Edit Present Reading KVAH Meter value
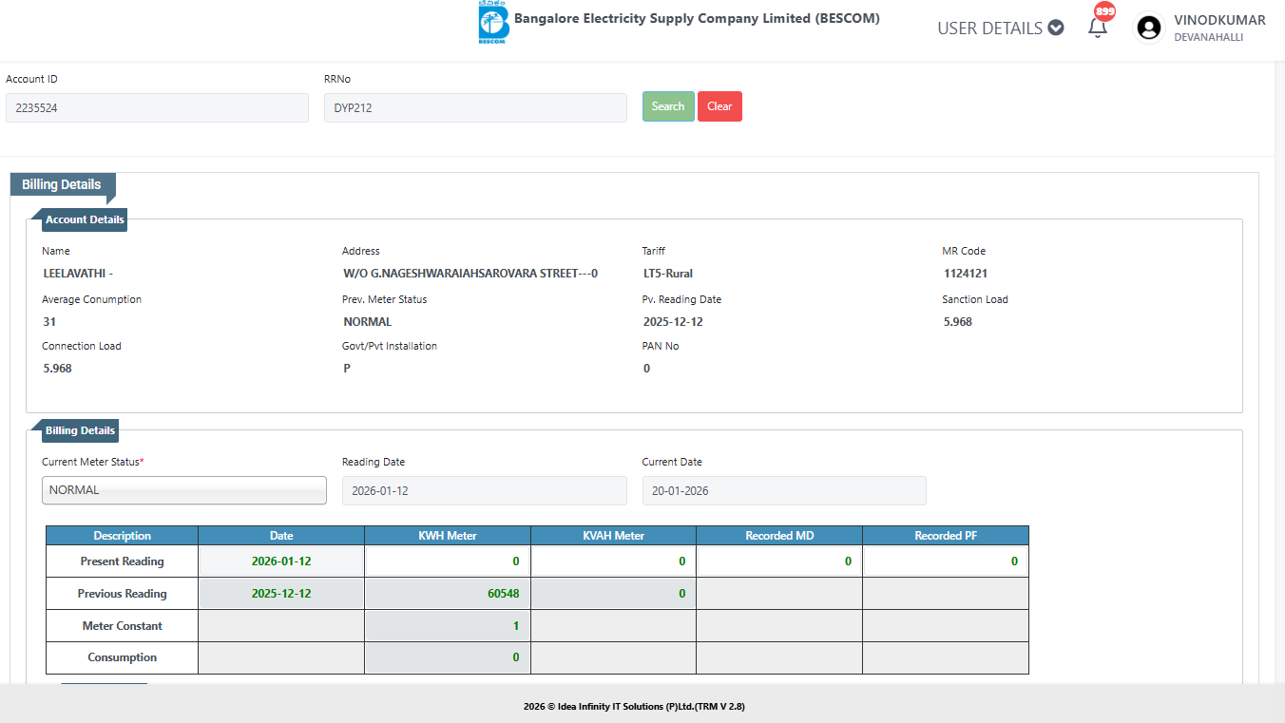 tap(613, 561)
